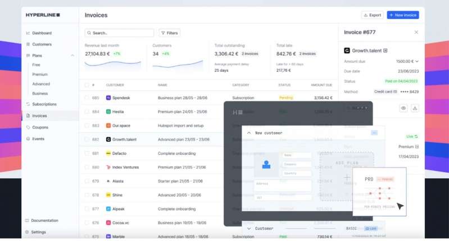Click the Documentation book icon

[27, 220]
